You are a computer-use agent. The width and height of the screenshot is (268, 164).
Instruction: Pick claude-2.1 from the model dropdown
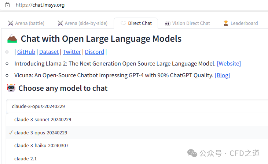(26, 159)
